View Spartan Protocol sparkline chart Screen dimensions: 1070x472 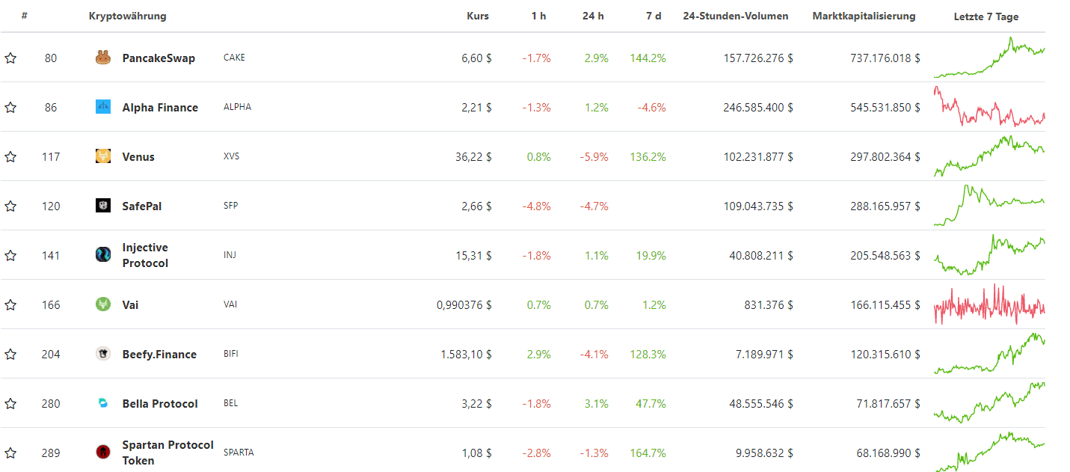989,451
